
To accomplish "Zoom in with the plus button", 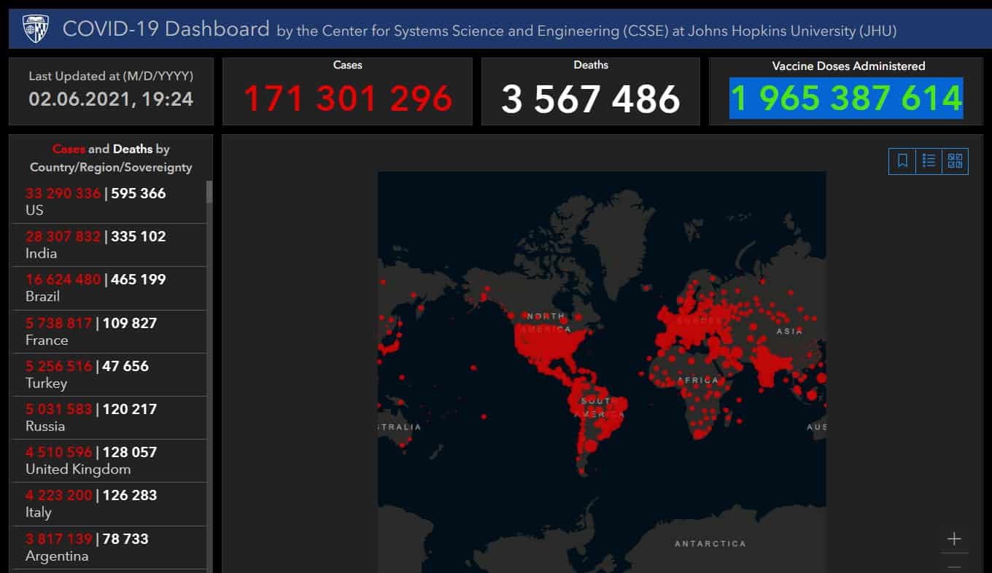I will pos(954,539).
